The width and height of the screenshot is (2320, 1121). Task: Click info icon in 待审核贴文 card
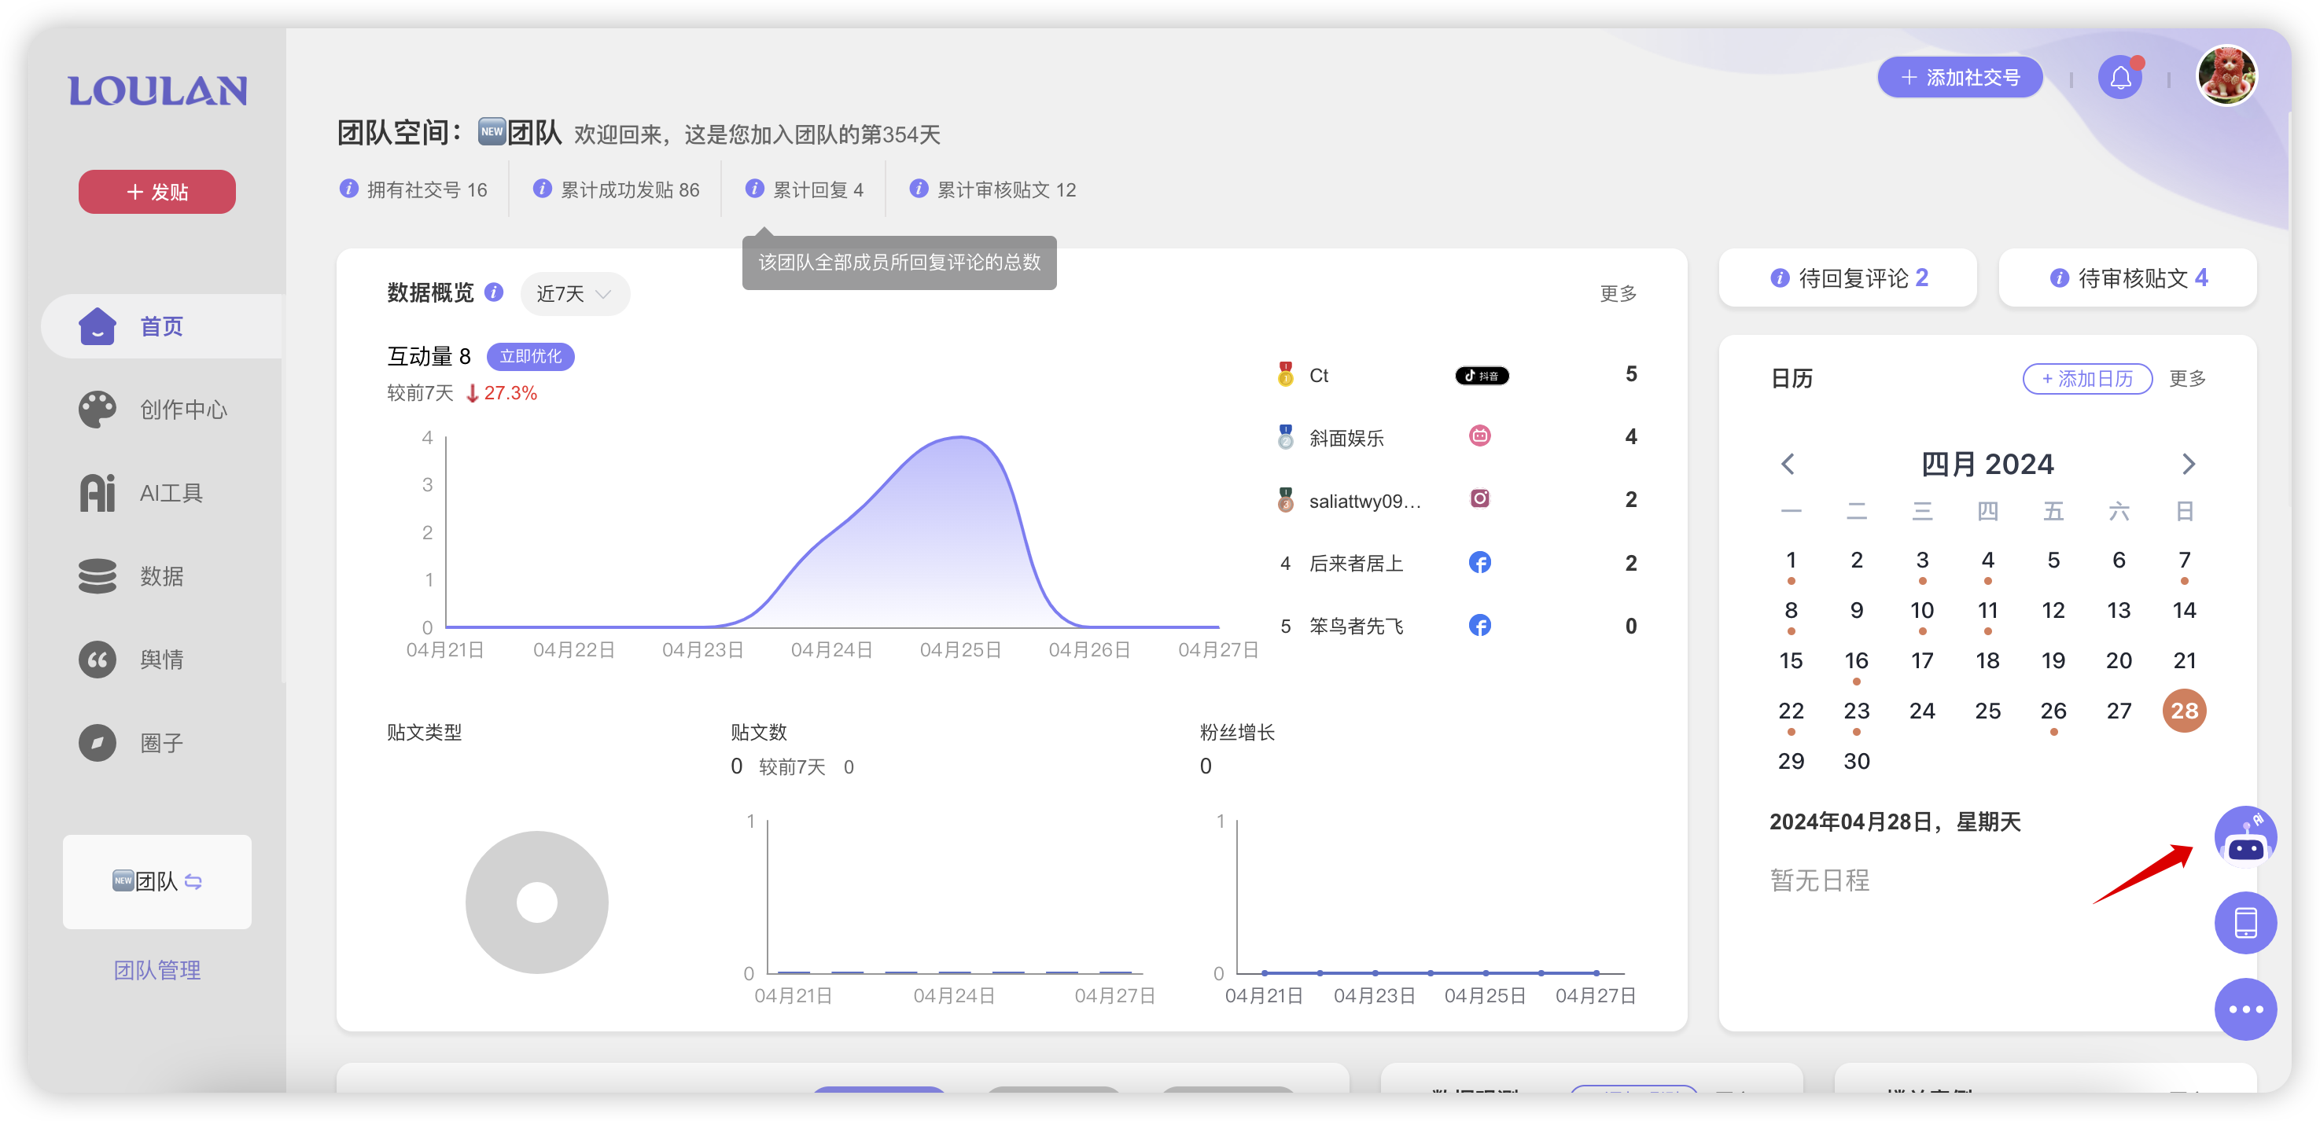point(2059,278)
